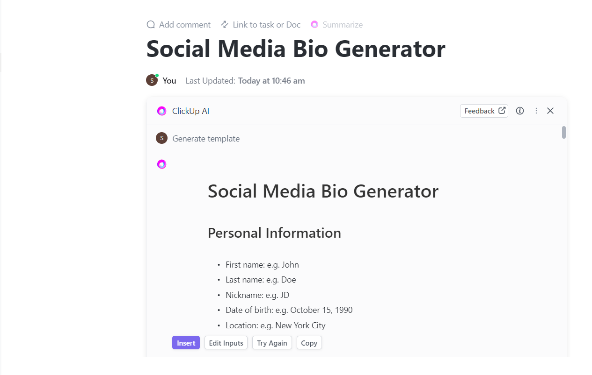Image resolution: width=592 pixels, height=375 pixels.
Task: Click the avatar beside Generate template
Action: (x=161, y=138)
